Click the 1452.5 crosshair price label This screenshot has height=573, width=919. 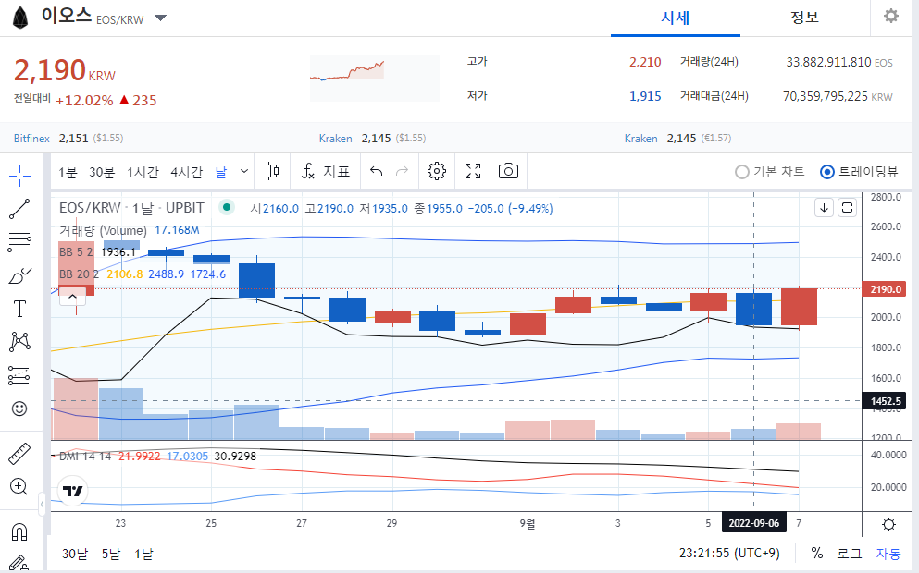pyautogui.click(x=885, y=401)
